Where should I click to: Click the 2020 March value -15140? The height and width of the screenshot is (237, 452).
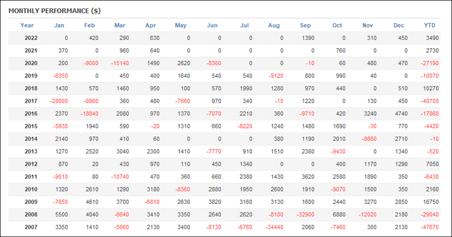(120, 63)
